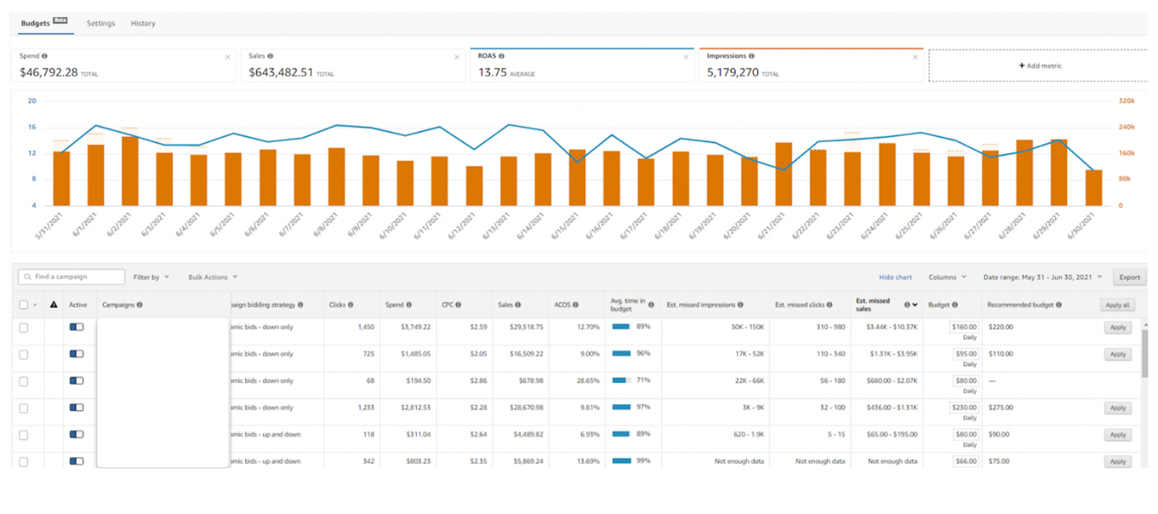Image resolution: width=1158 pixels, height=514 pixels.
Task: Click info icon beside Campaigns column header
Action: pos(140,305)
